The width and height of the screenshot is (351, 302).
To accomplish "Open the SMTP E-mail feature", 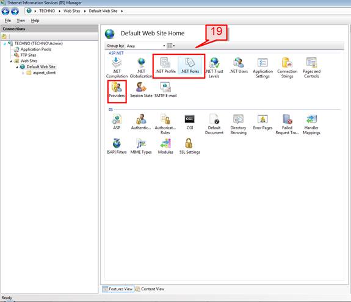I will click(x=165, y=90).
